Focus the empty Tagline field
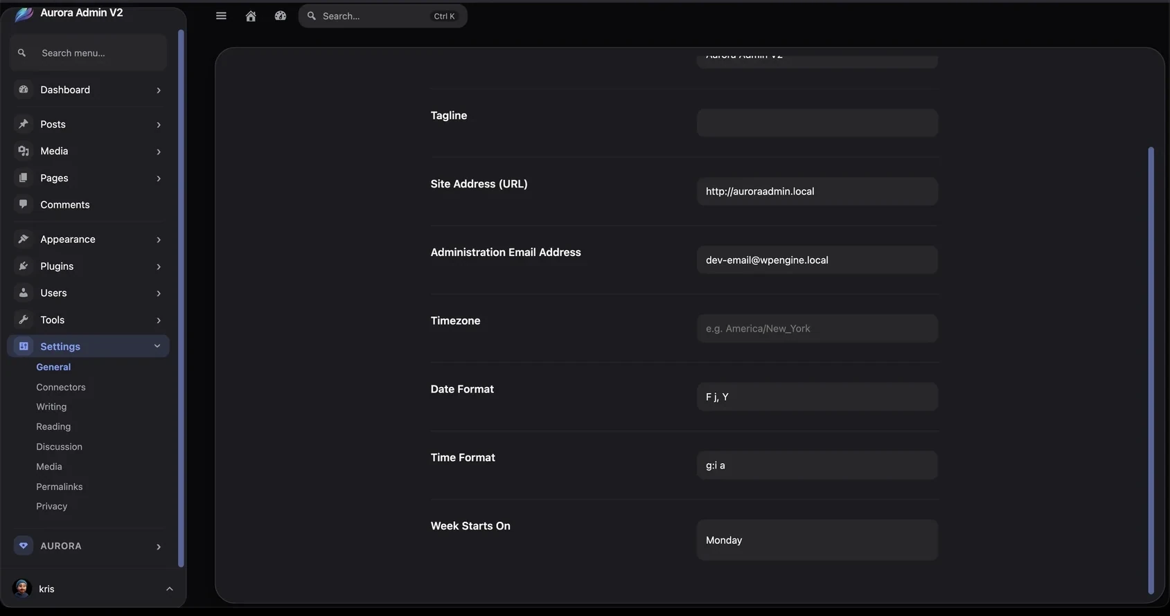The height and width of the screenshot is (616, 1170). coord(817,123)
